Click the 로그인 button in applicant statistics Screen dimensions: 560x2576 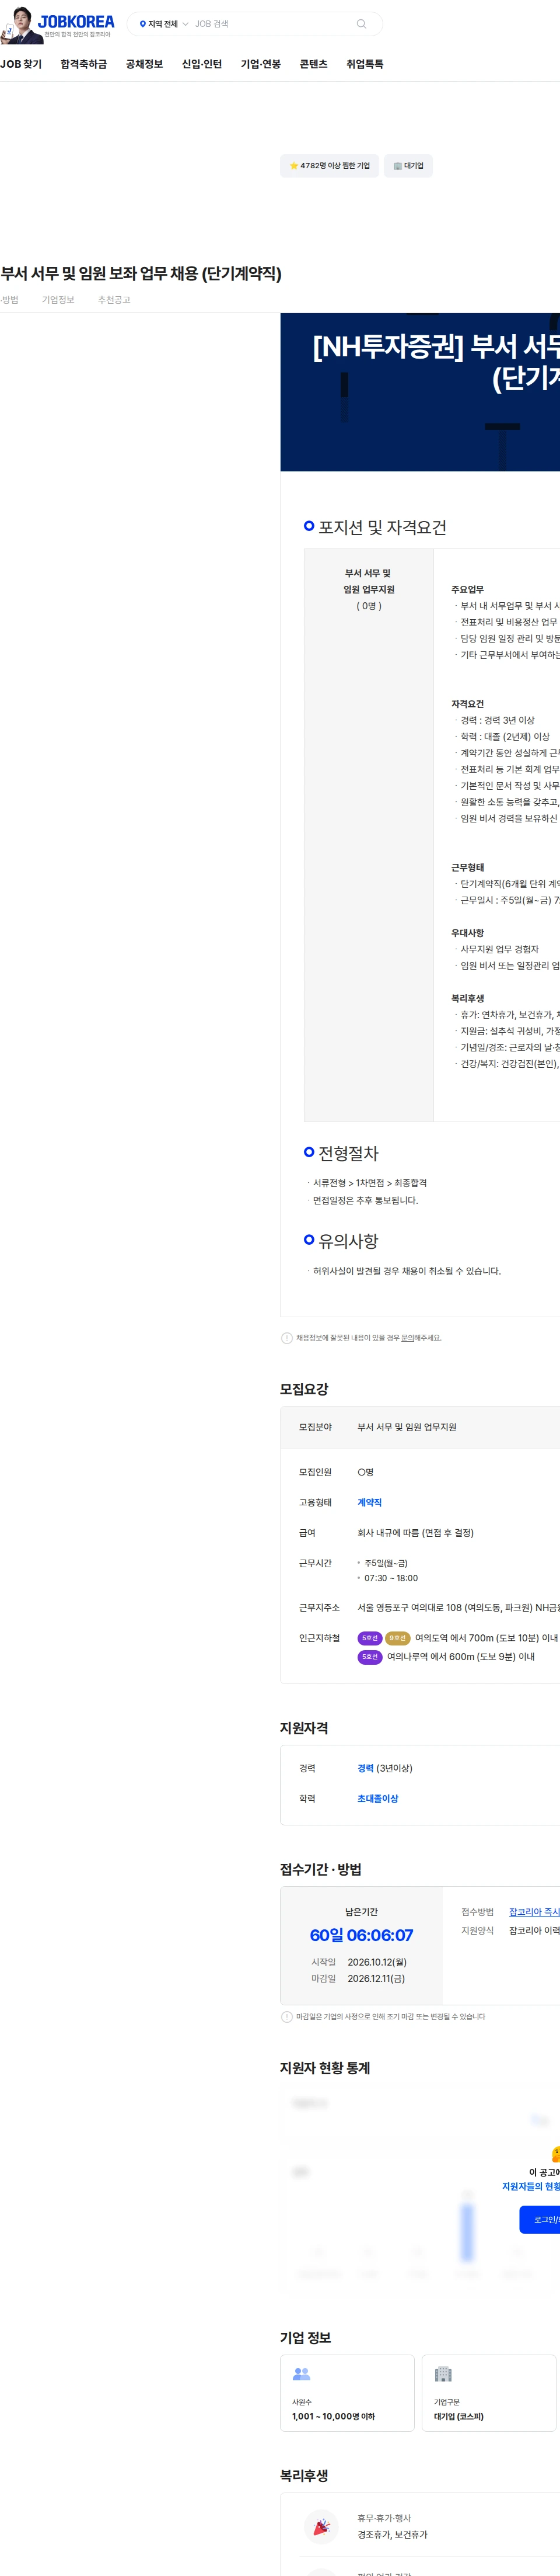point(540,2219)
